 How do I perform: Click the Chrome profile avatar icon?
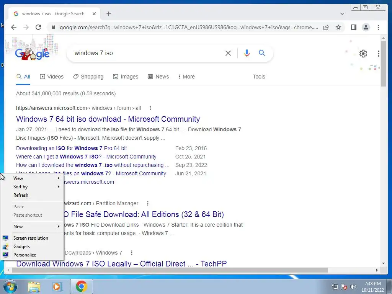coord(366,27)
